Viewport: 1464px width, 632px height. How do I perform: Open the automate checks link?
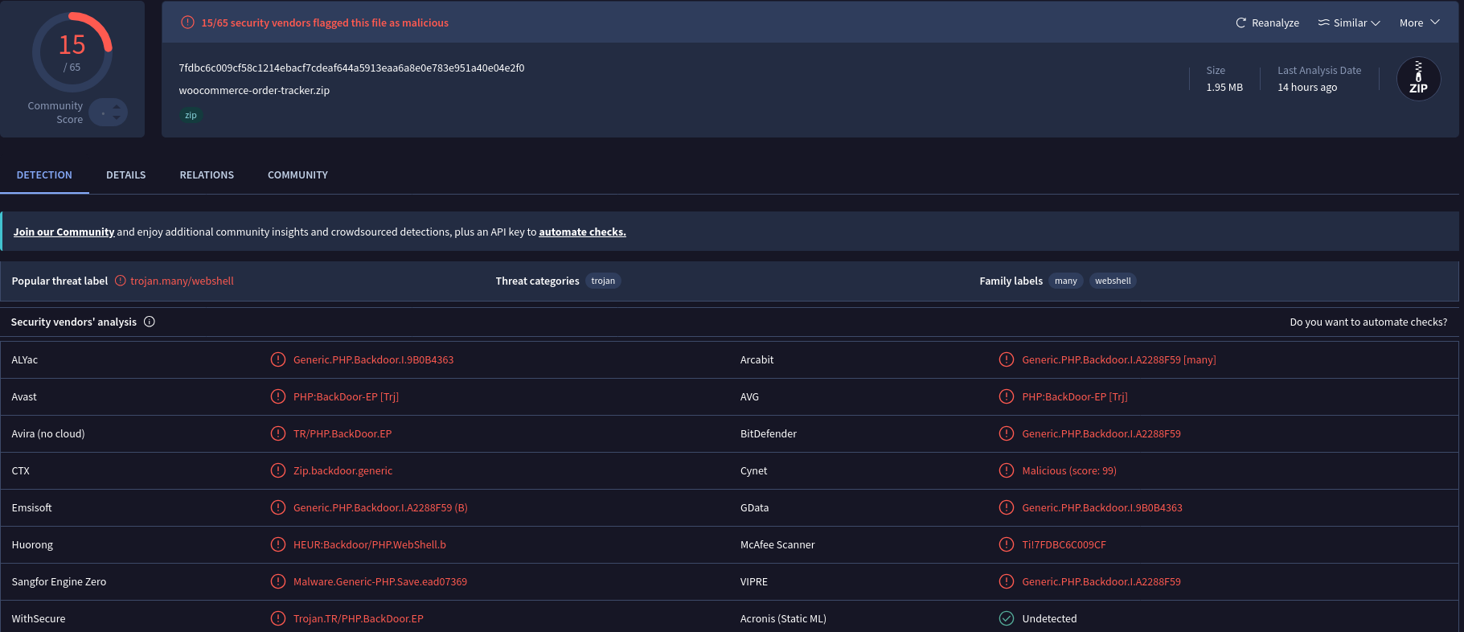582,232
